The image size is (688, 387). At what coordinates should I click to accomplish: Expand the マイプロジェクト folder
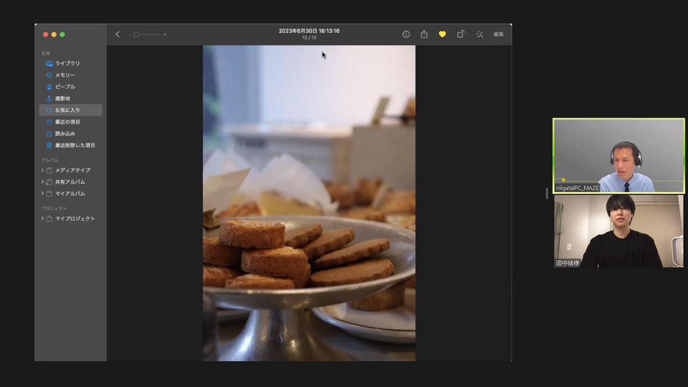pyautogui.click(x=42, y=219)
